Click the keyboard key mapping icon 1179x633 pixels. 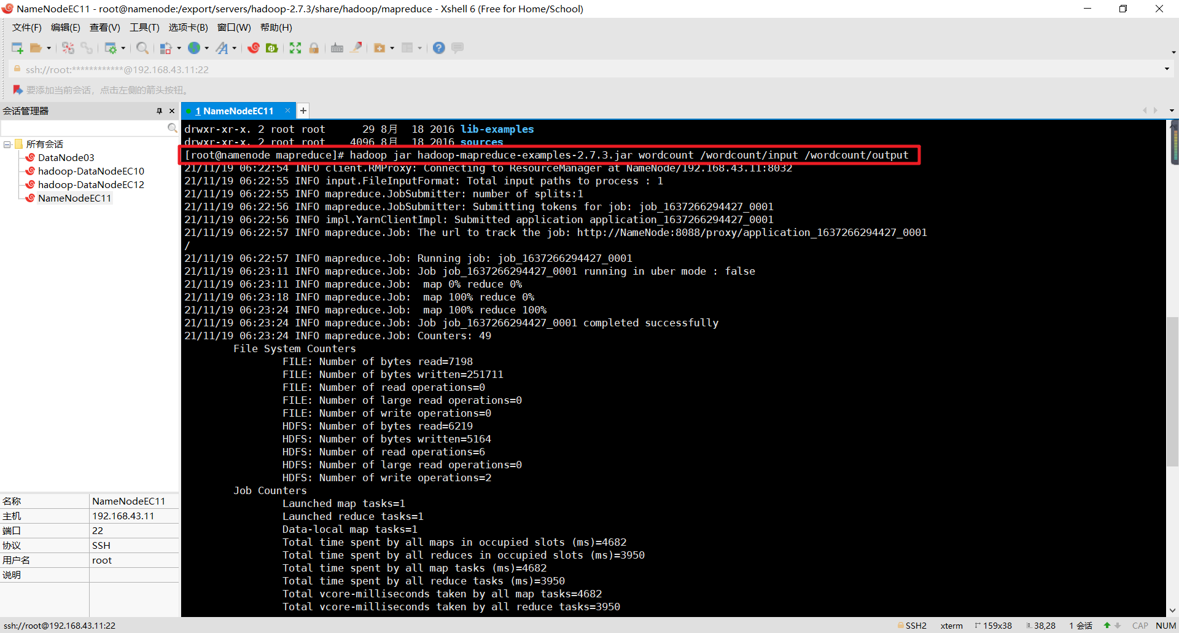337,48
